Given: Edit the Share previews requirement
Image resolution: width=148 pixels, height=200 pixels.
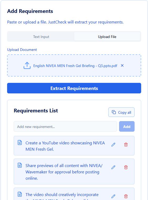Looking at the screenshot, I should click(x=113, y=167).
